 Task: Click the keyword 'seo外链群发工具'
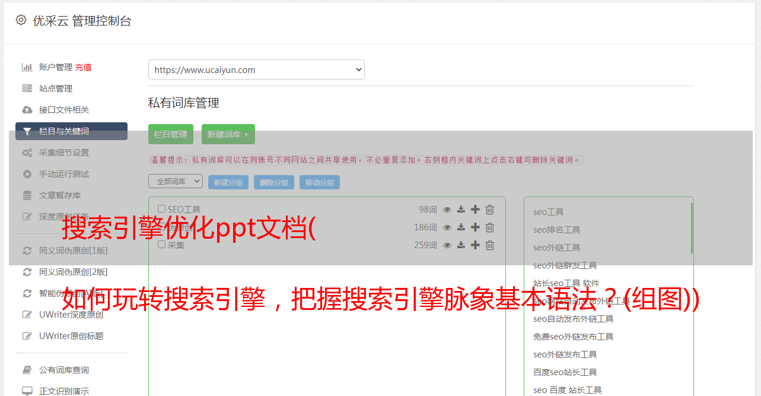(x=565, y=265)
